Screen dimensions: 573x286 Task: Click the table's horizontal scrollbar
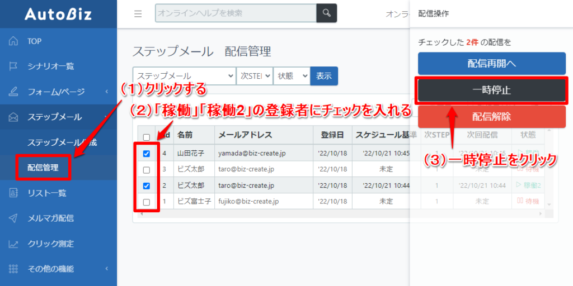click(336, 214)
